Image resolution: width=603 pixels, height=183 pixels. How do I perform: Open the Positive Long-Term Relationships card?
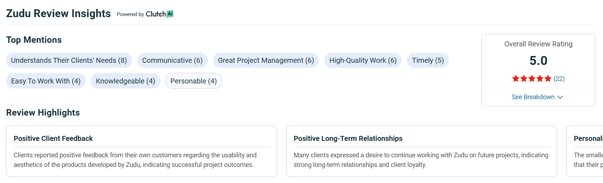[x=421, y=151]
